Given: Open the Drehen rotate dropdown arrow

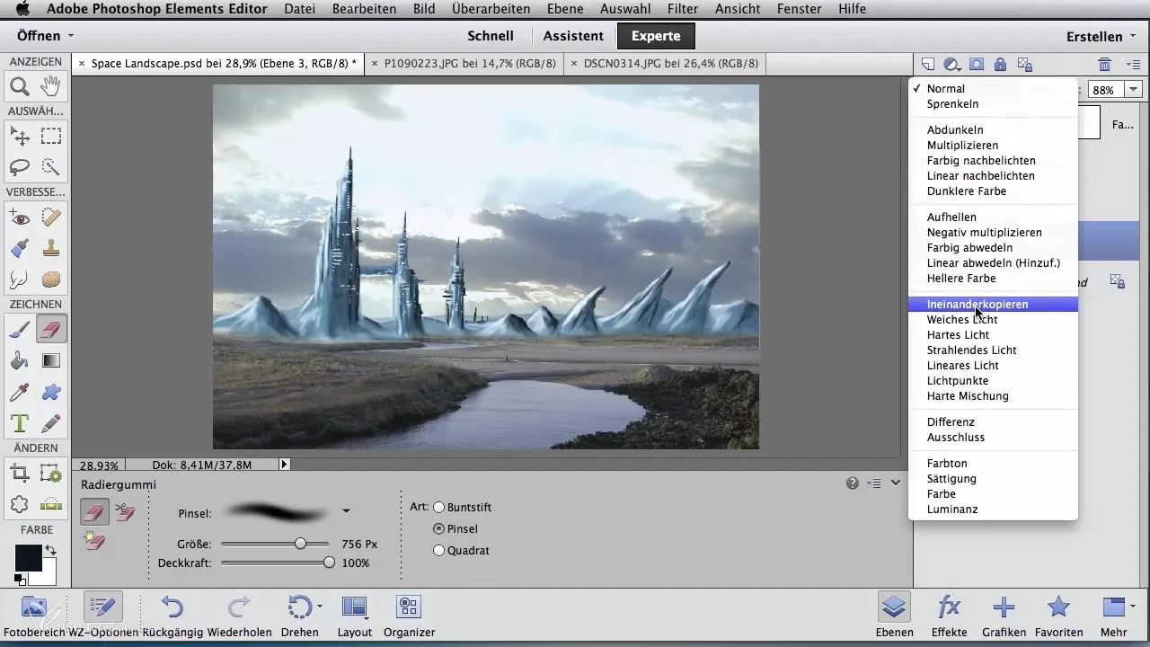Looking at the screenshot, I should pyautogui.click(x=320, y=607).
